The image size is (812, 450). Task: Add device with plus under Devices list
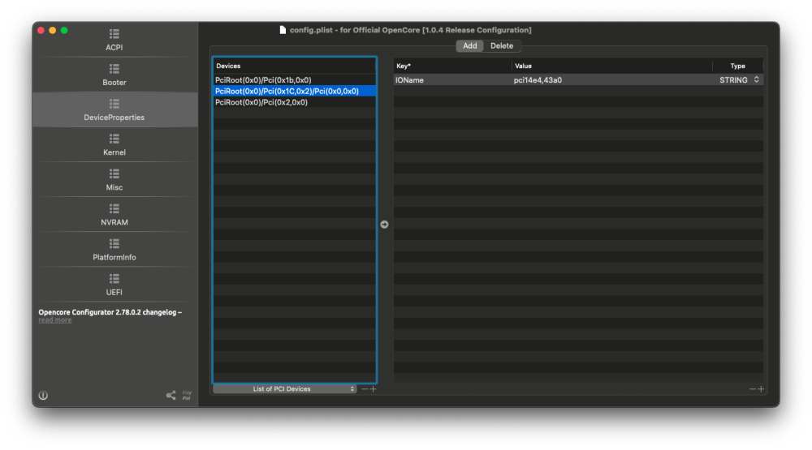(373, 389)
